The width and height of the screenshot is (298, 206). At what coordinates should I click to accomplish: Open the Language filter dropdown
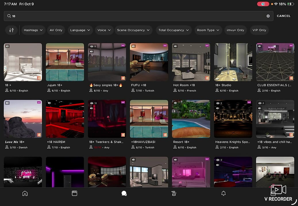[80, 30]
